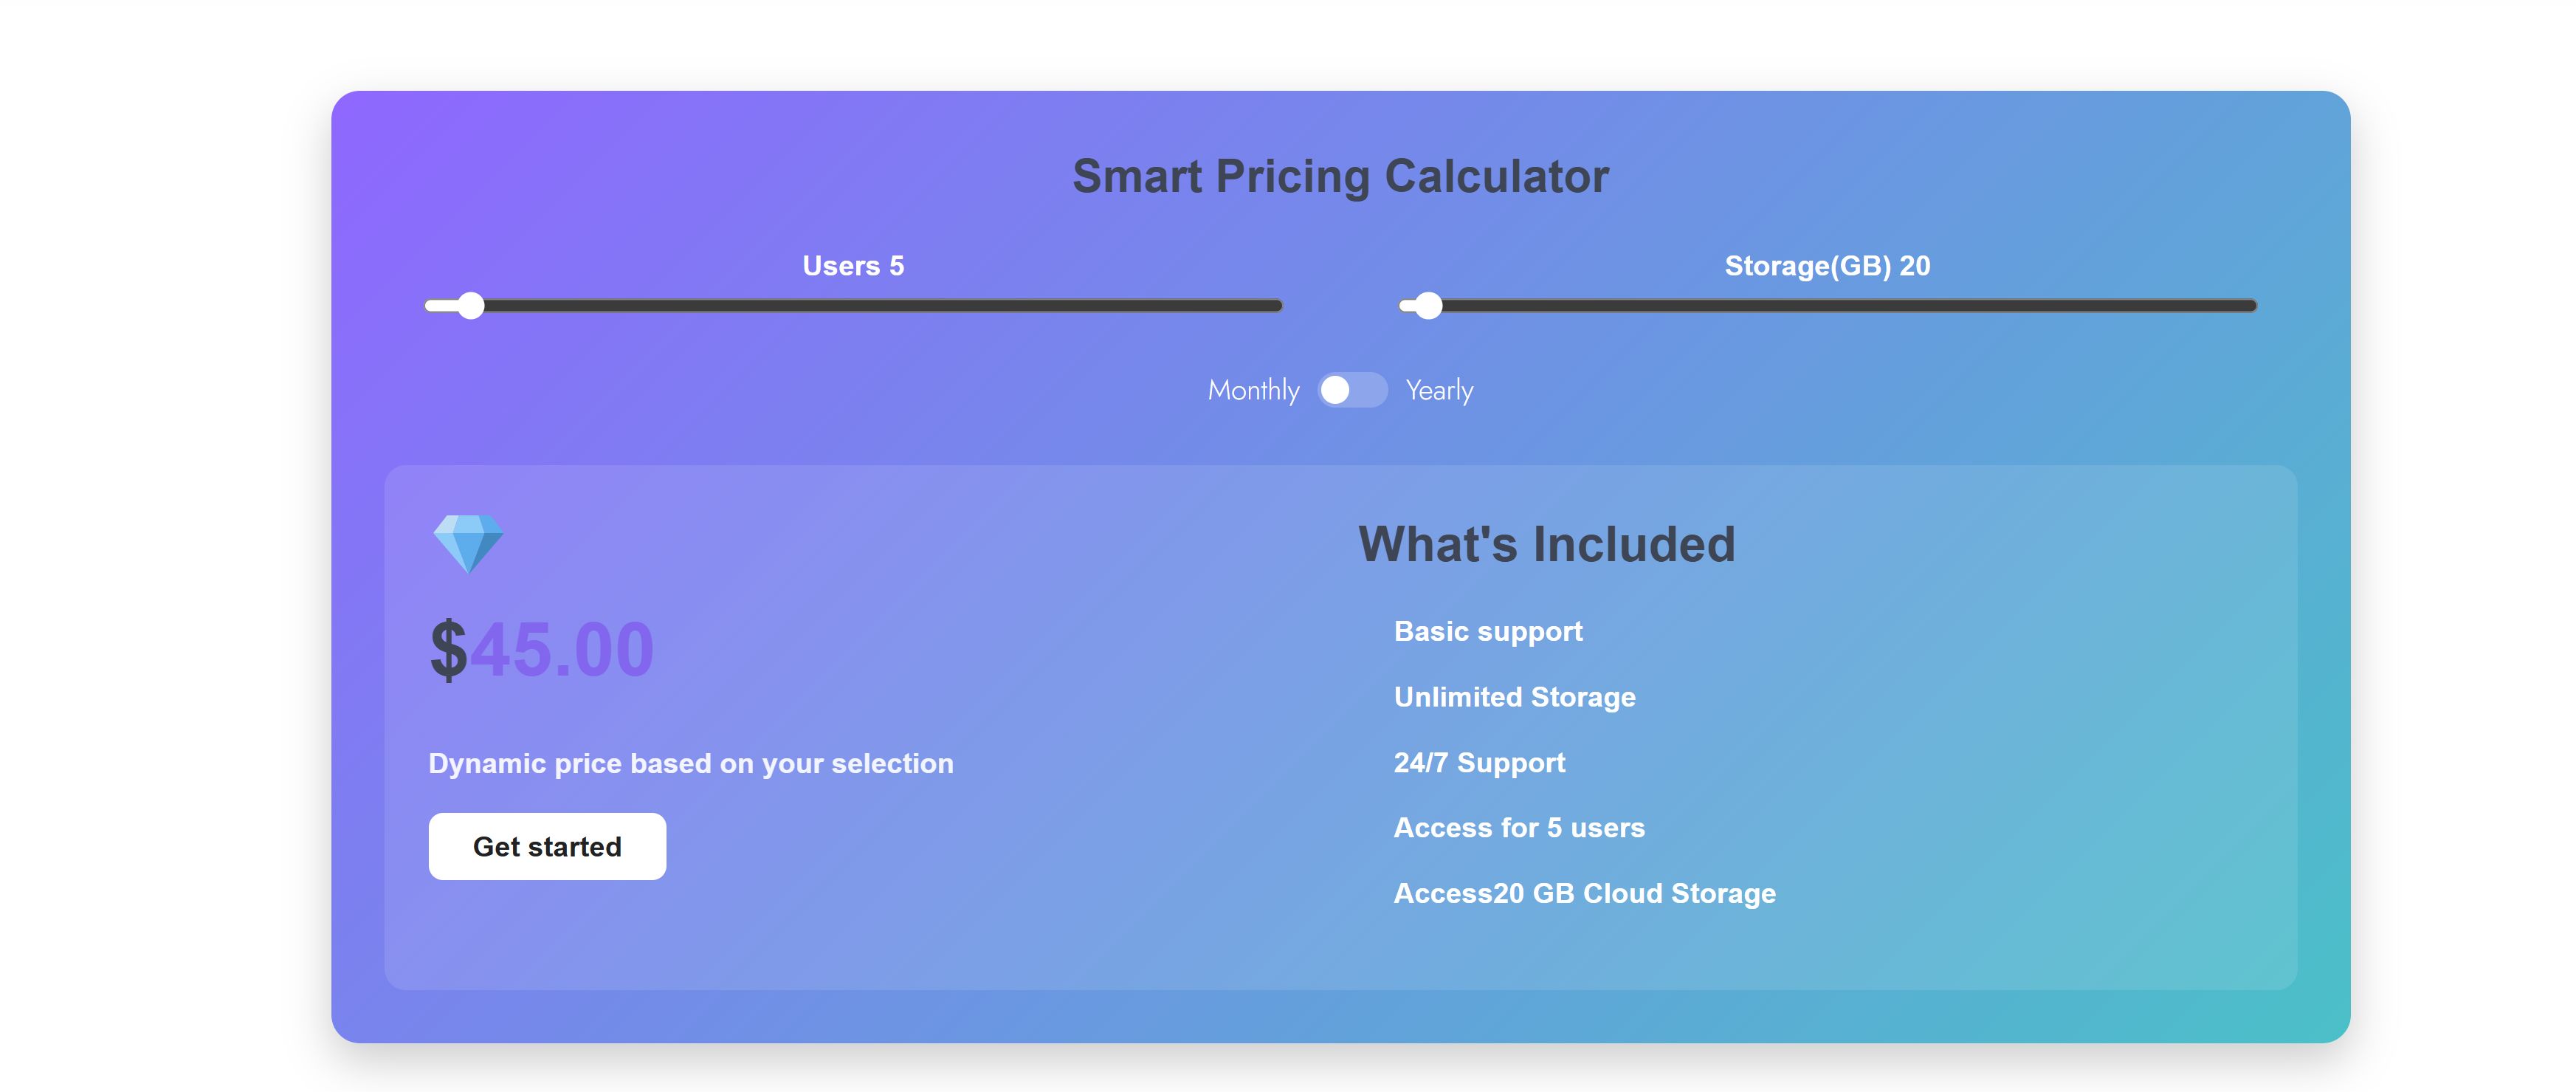Select the 24/7 Support feature item
This screenshot has width=2576, height=1092.
tap(1479, 763)
